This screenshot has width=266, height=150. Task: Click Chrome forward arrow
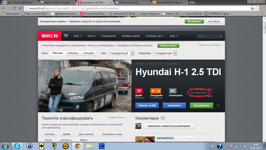[9, 8]
